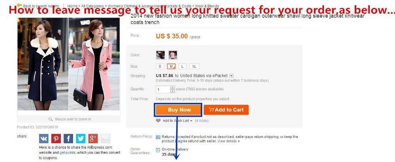Share the product on Twitter
Screen dimensions: 395x162
(x=81, y=138)
